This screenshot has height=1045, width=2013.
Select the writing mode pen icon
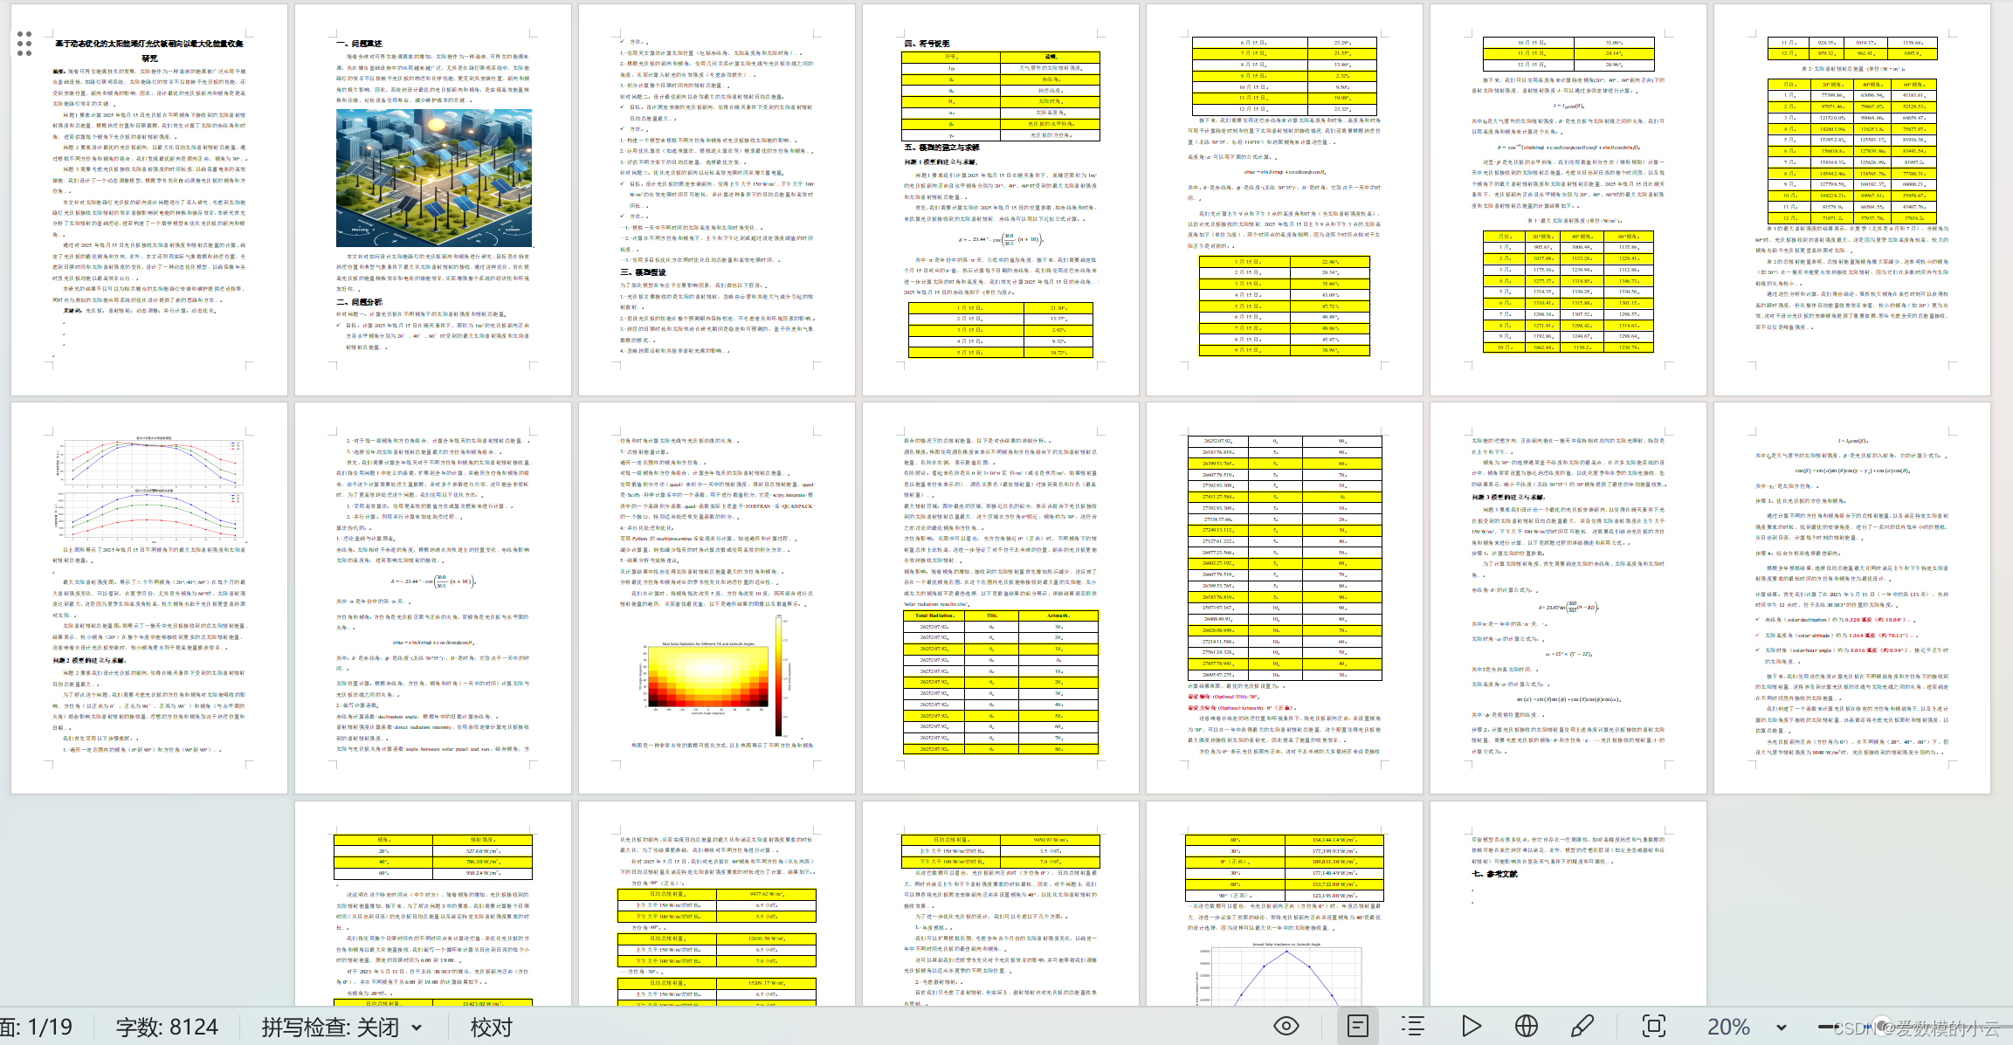(1582, 1026)
